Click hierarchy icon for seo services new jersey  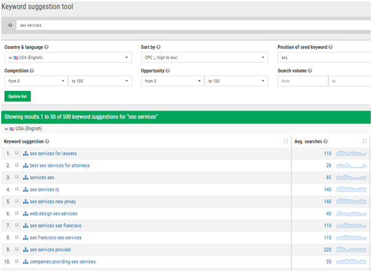[x=25, y=201]
